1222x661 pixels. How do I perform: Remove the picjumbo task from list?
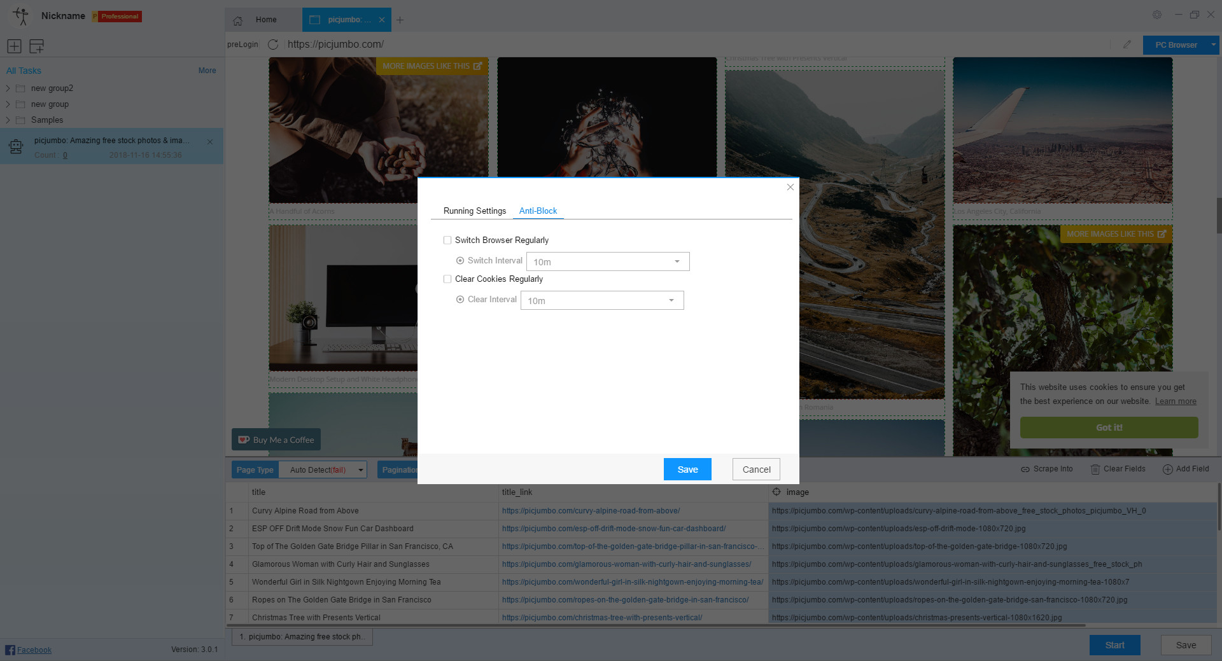(x=210, y=142)
